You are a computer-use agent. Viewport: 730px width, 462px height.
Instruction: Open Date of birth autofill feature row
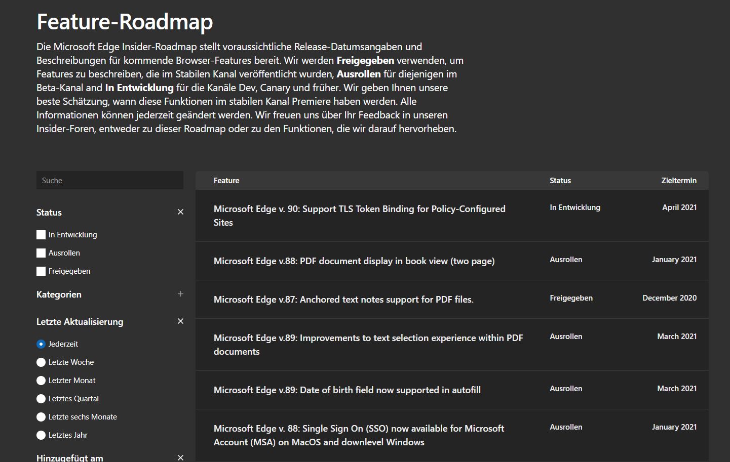coord(452,390)
